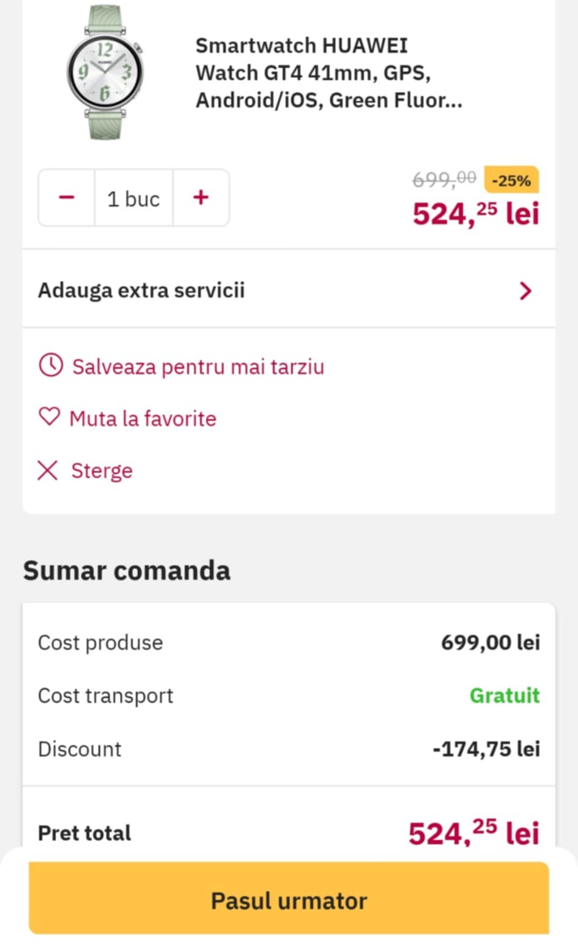Select the "1 buc" quantity field
This screenshot has height=944, width=578.
(x=133, y=199)
